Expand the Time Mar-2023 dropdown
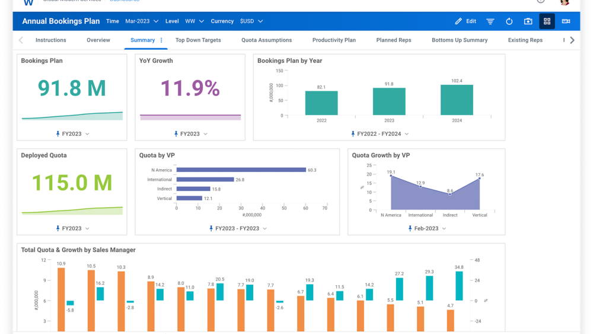This screenshot has height=334, width=593. coord(142,21)
